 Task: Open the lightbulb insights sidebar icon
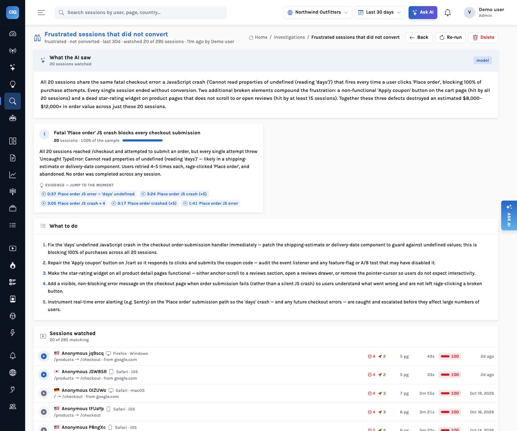click(x=13, y=84)
